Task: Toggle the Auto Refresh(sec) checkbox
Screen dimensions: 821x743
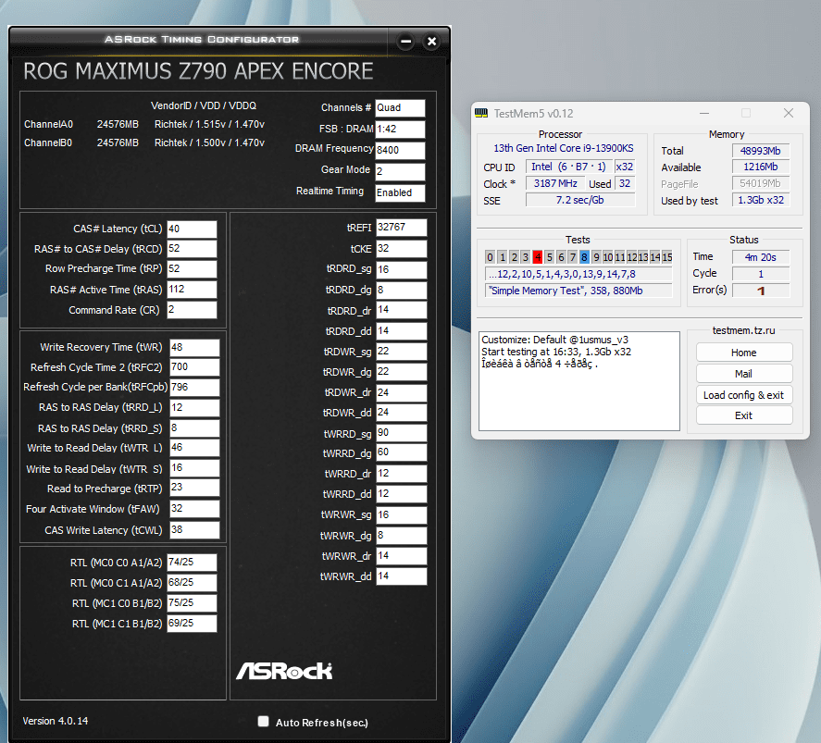Action: [x=264, y=722]
